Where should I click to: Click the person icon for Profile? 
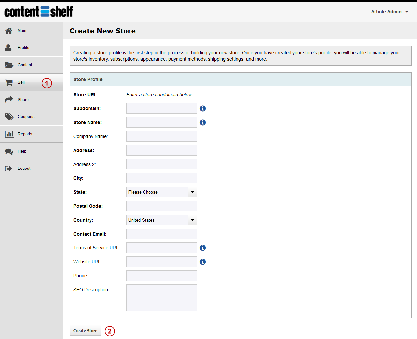pyautogui.click(x=8, y=48)
